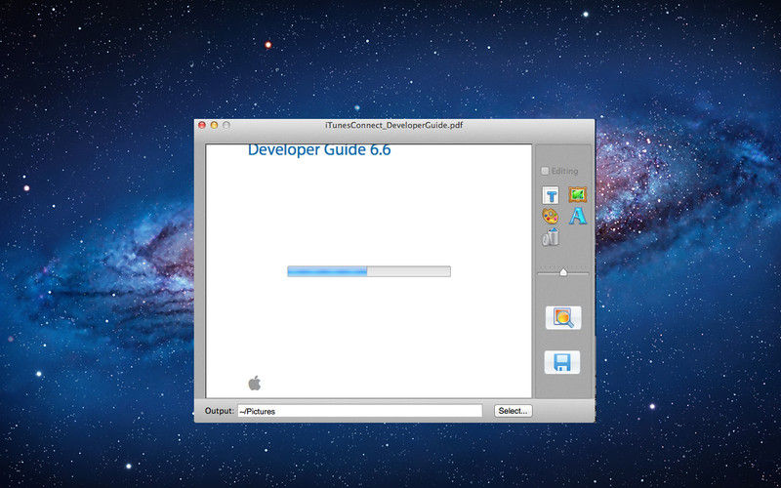Close the PDF window with red button

(x=202, y=125)
